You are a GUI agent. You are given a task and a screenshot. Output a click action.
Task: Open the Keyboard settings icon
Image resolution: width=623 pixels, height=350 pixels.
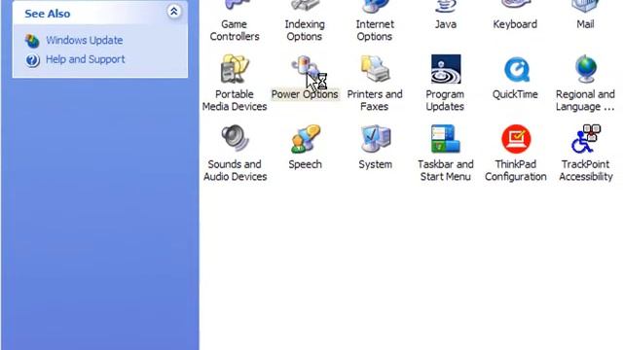(x=515, y=5)
